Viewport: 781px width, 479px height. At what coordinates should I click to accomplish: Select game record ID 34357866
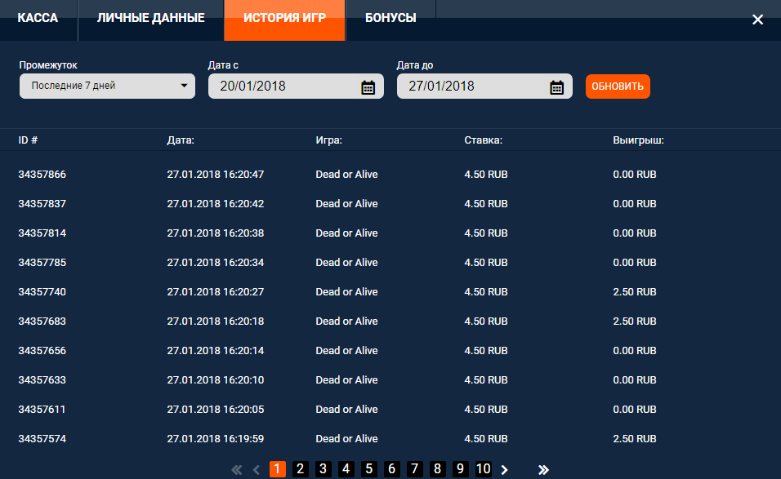pos(42,175)
